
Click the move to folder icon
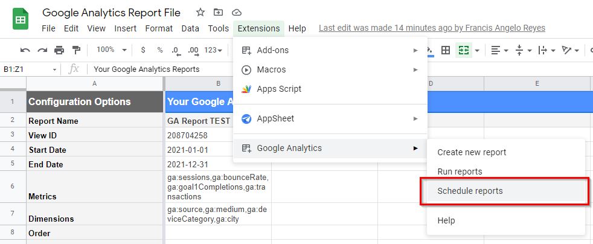tap(218, 13)
